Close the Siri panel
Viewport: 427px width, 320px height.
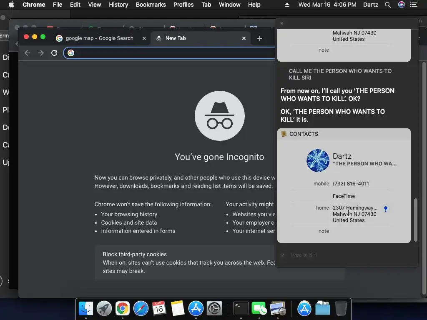click(282, 23)
